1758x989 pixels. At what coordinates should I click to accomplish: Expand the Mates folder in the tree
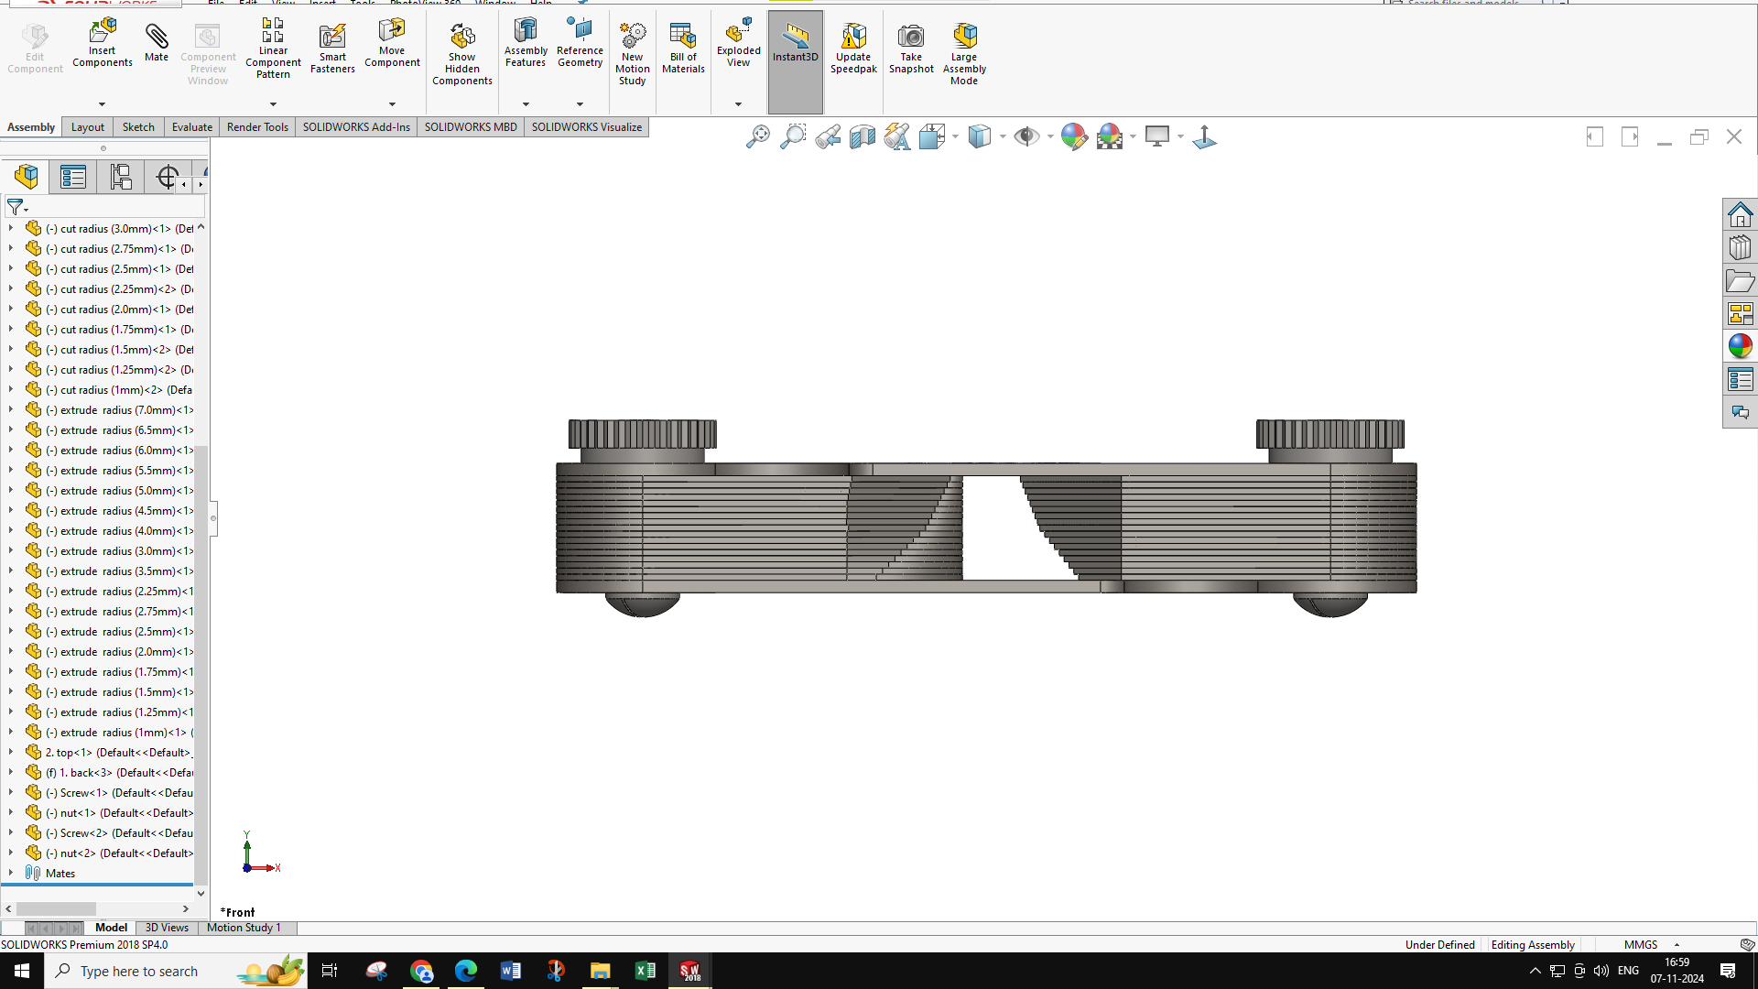point(11,873)
